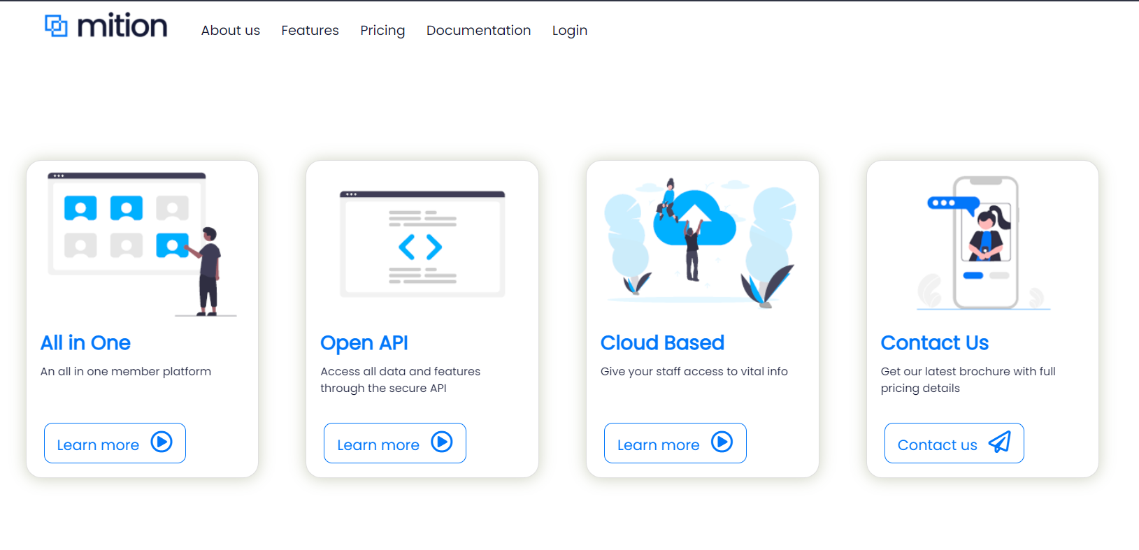Click the Cloud Based upload illustration
1139x550 pixels.
coord(702,243)
